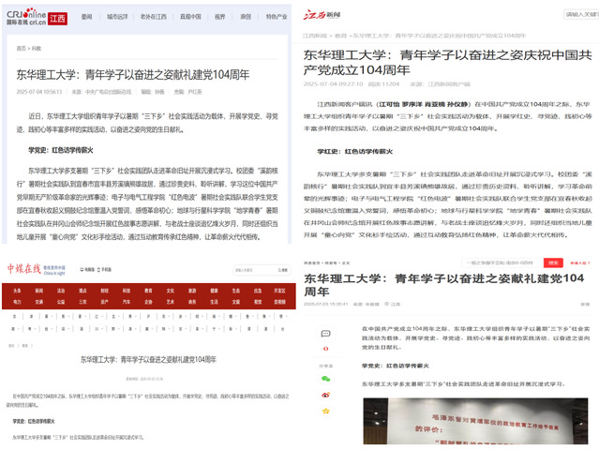
Task: Open the 要闻 menu item on CRI page
Action: point(87,17)
